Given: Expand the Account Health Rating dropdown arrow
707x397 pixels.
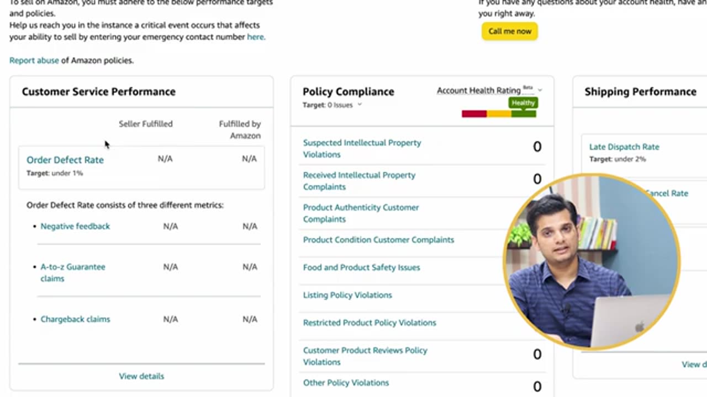Looking at the screenshot, I should [540, 90].
